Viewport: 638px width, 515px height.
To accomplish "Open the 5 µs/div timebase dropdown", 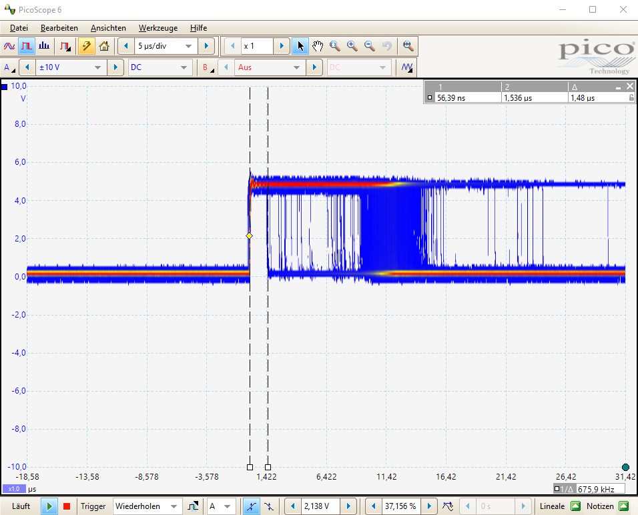I will point(166,46).
